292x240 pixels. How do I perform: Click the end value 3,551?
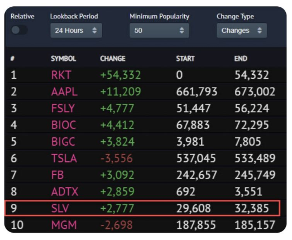[x=248, y=191]
